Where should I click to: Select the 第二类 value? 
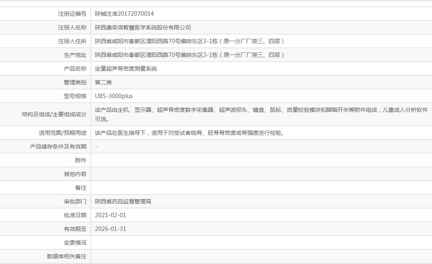coord(103,82)
